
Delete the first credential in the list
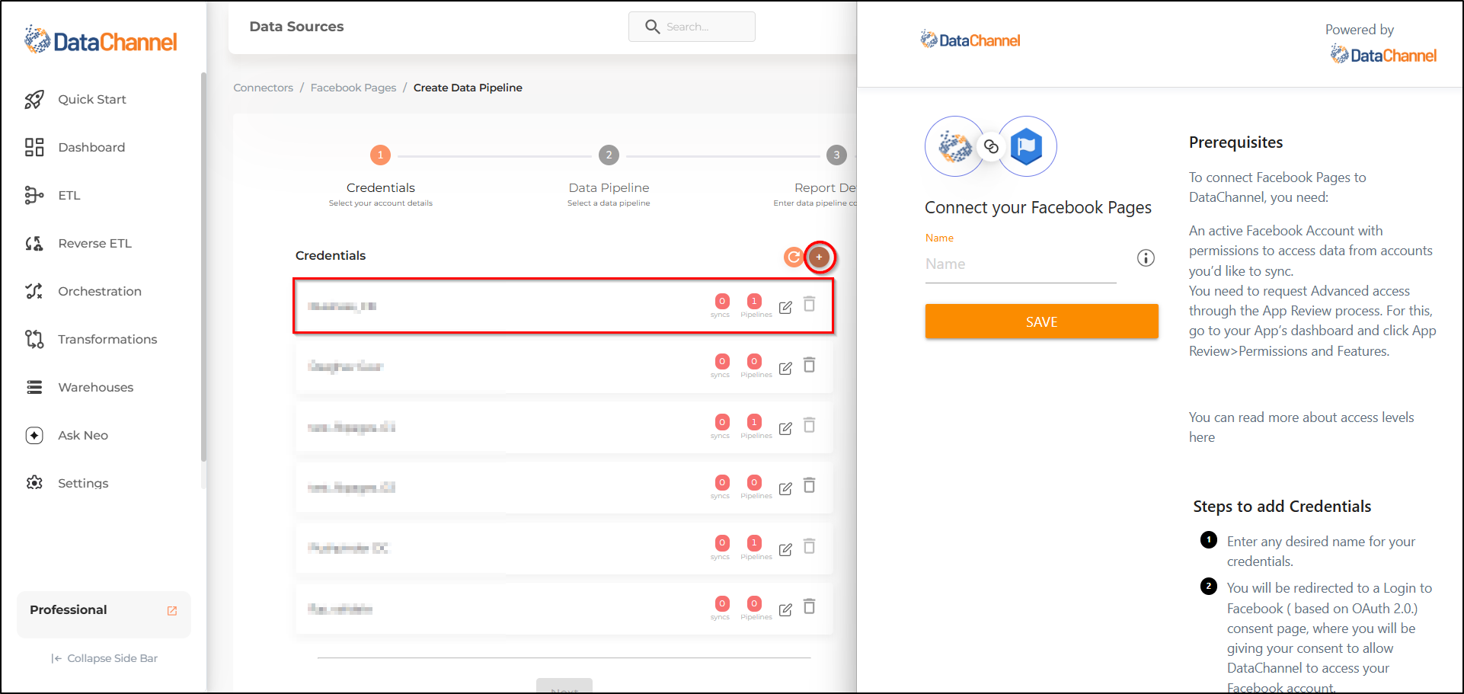tap(810, 304)
